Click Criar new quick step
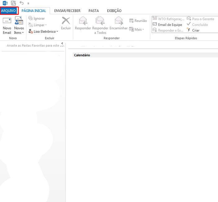Viewport: 218px width, 202px height. click(193, 30)
